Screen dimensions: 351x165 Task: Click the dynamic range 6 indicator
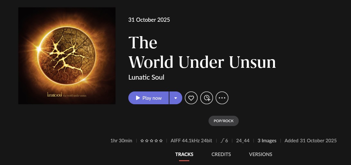coord(224,141)
